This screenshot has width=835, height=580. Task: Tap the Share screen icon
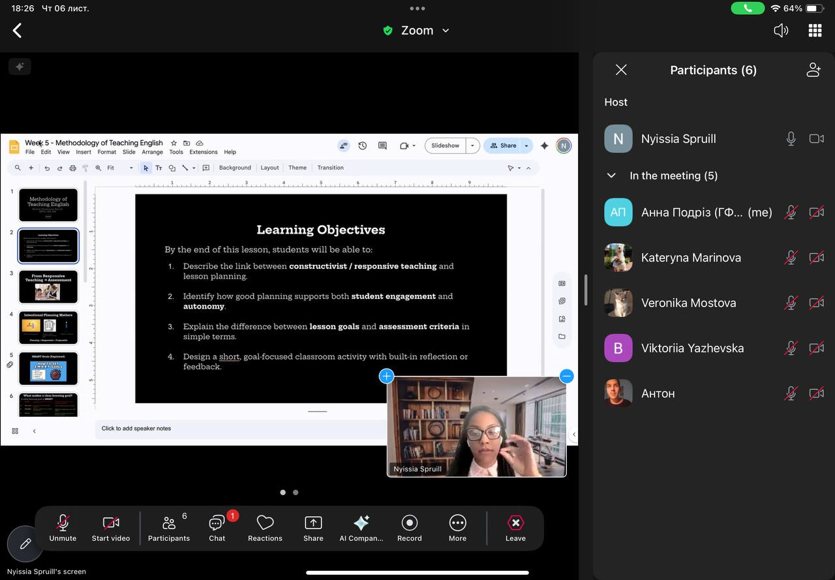pyautogui.click(x=313, y=523)
